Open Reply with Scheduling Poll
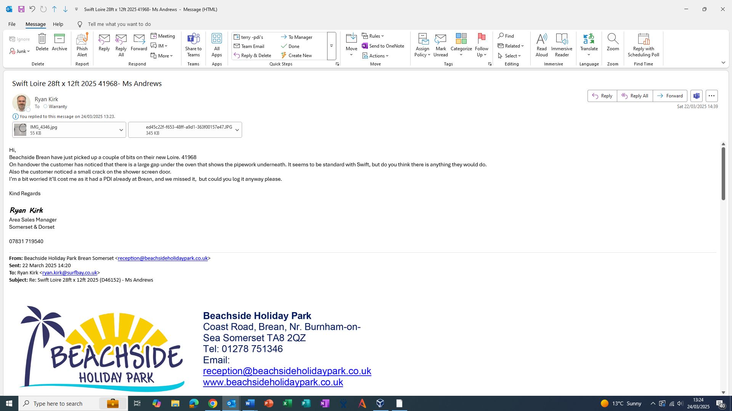 (643, 39)
